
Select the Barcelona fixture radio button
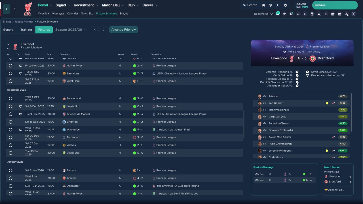pyautogui.click(x=10, y=73)
